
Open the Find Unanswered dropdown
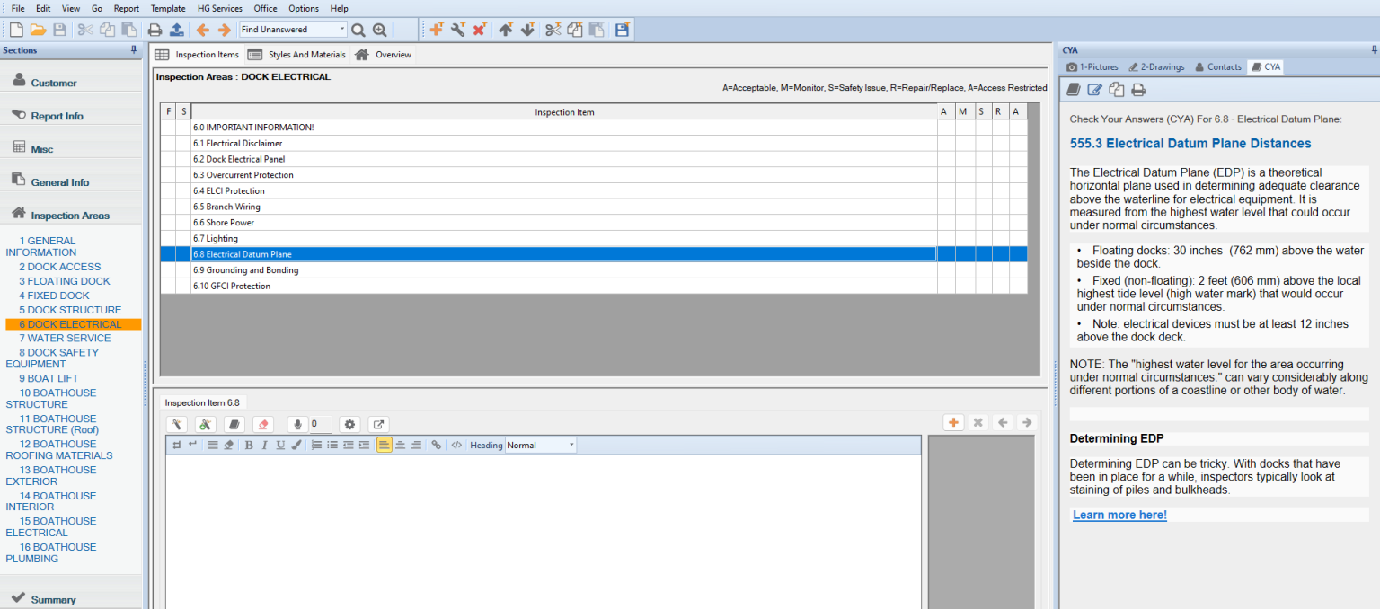click(342, 30)
